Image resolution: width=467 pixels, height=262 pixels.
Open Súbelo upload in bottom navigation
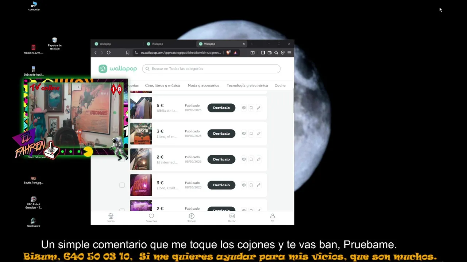192,218
